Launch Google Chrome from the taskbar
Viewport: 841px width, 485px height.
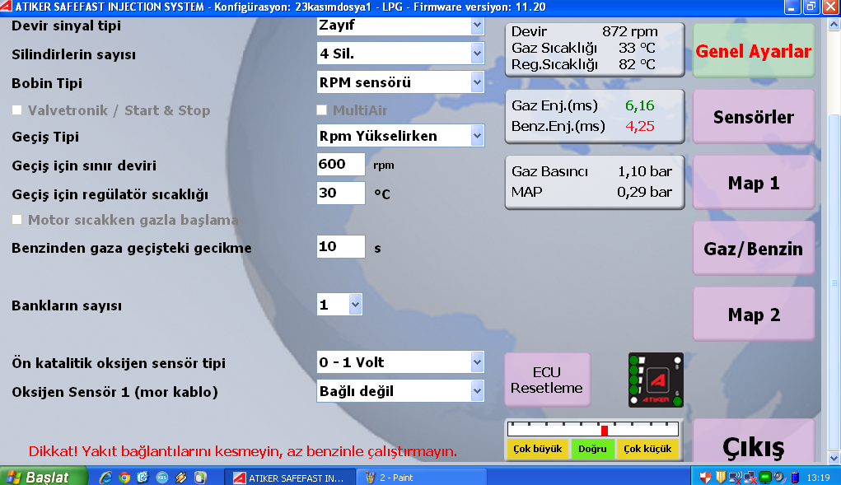coord(124,477)
